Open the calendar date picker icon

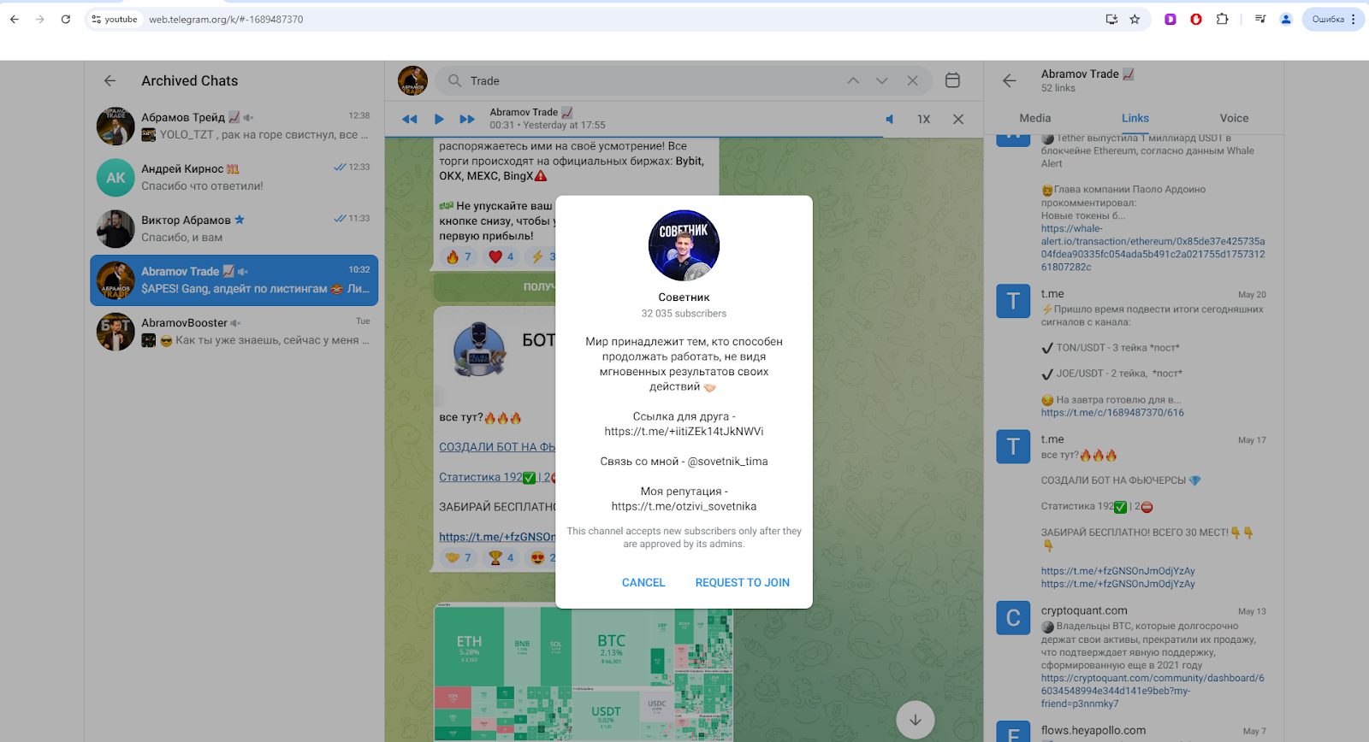[x=952, y=80]
